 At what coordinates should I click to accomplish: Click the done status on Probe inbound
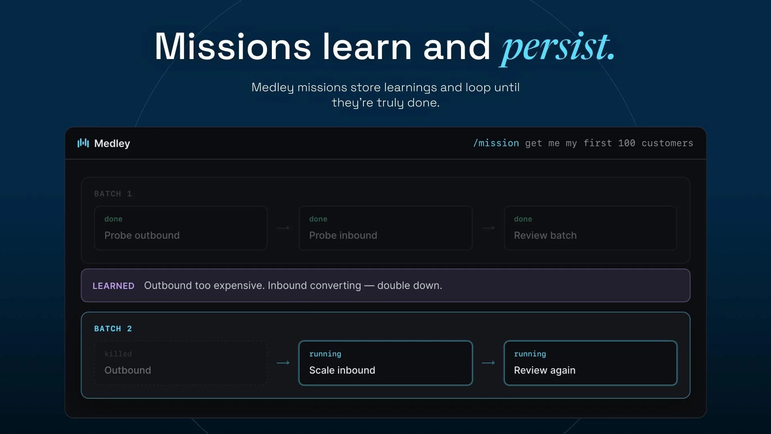point(318,219)
